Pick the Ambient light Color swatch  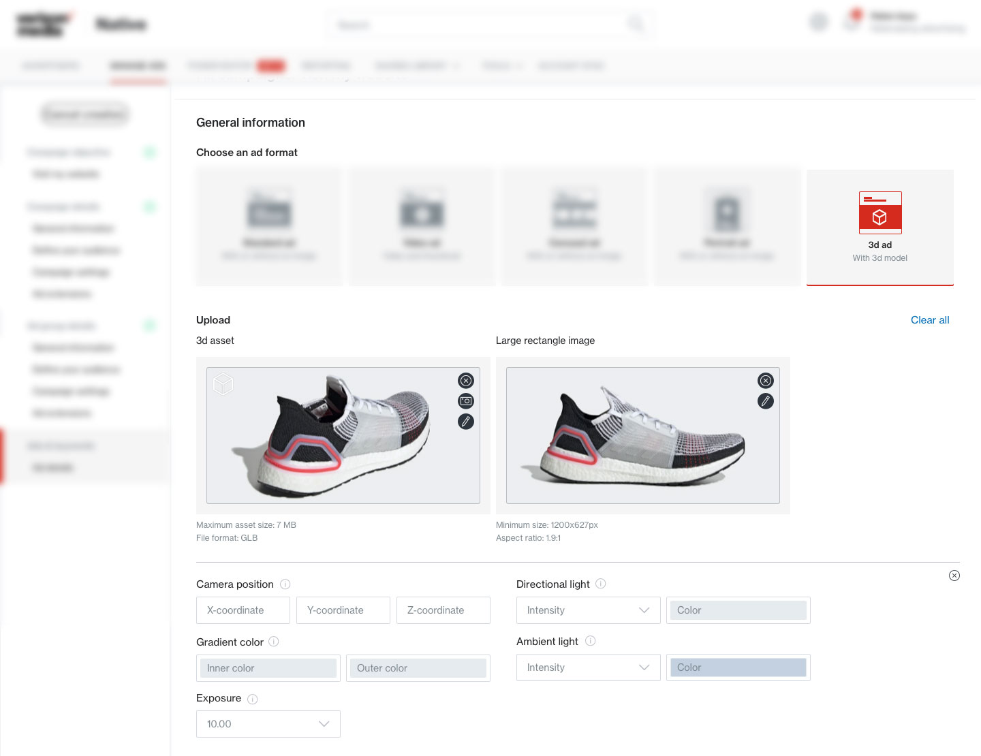tap(738, 667)
